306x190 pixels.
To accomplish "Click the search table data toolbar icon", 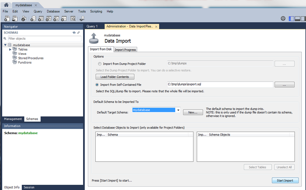I will point(73,18).
